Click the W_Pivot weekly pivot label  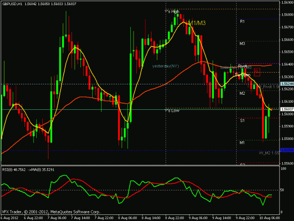click(x=268, y=87)
